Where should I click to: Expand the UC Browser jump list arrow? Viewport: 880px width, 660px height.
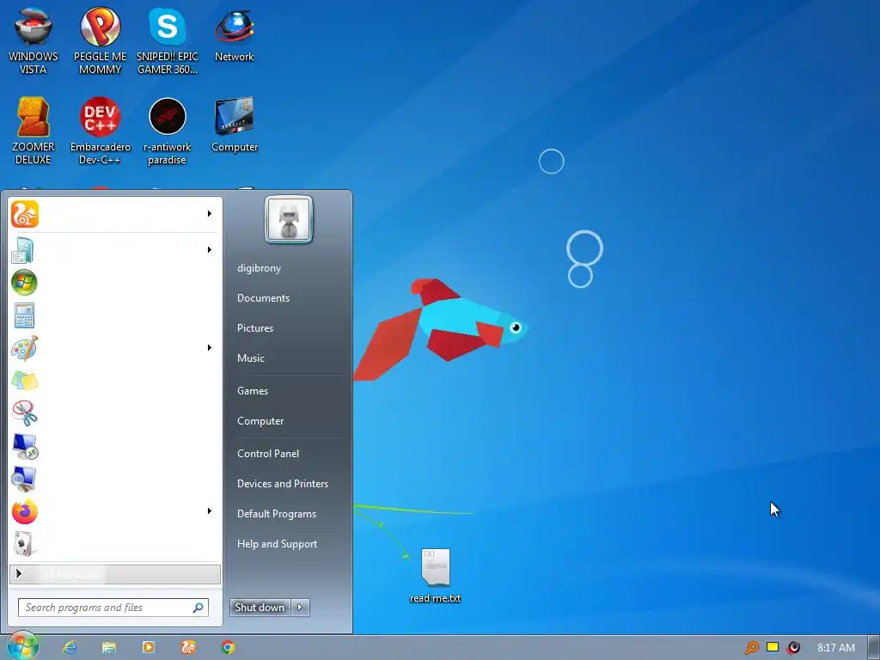(x=210, y=214)
